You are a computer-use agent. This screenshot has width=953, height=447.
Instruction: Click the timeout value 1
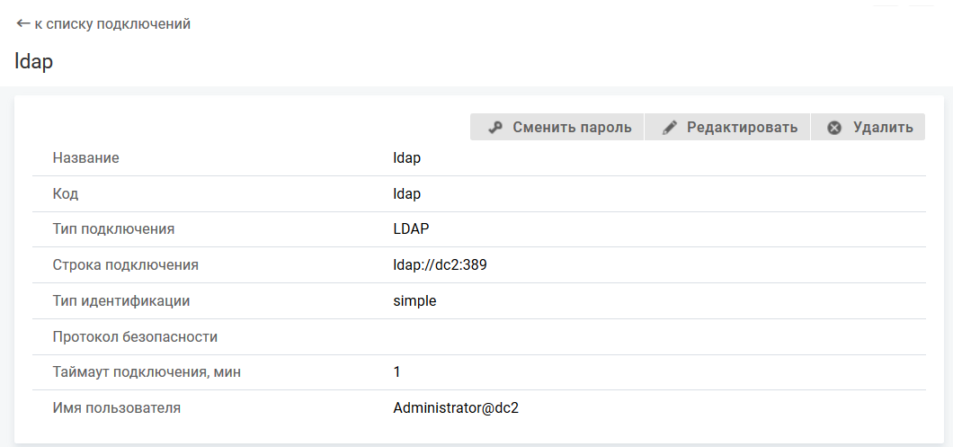tap(397, 372)
